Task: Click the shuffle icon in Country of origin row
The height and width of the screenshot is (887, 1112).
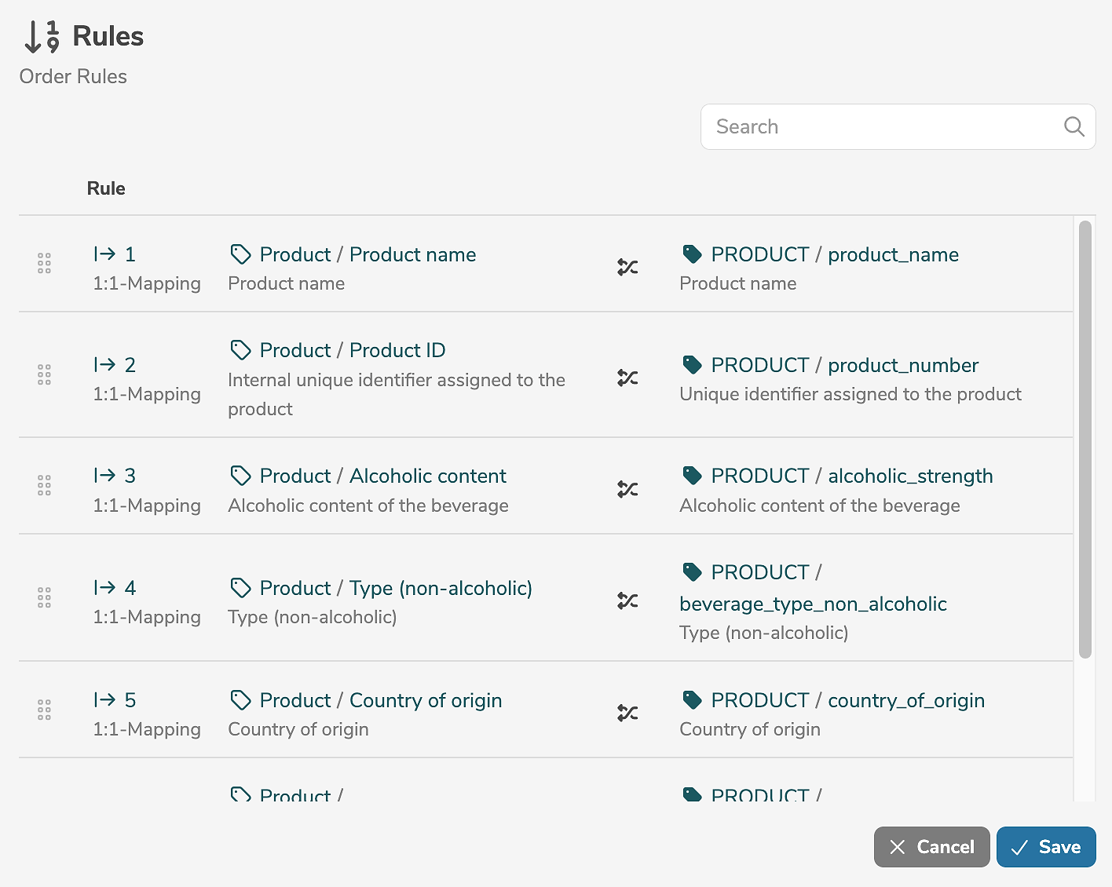Action: pos(627,714)
